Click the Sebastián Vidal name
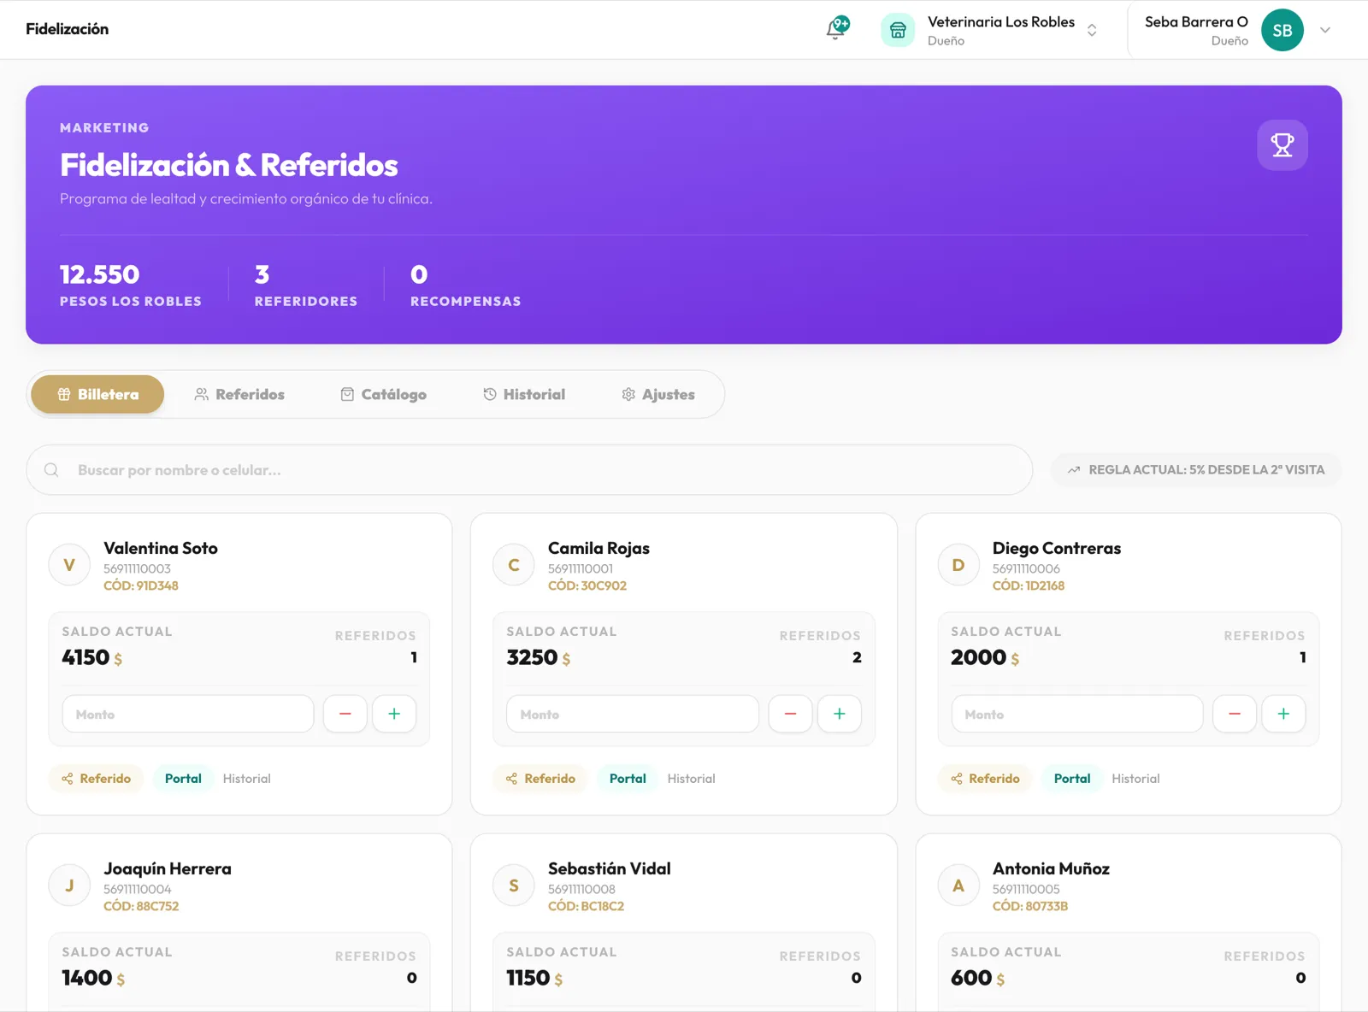Image resolution: width=1368 pixels, height=1012 pixels. coord(610,869)
